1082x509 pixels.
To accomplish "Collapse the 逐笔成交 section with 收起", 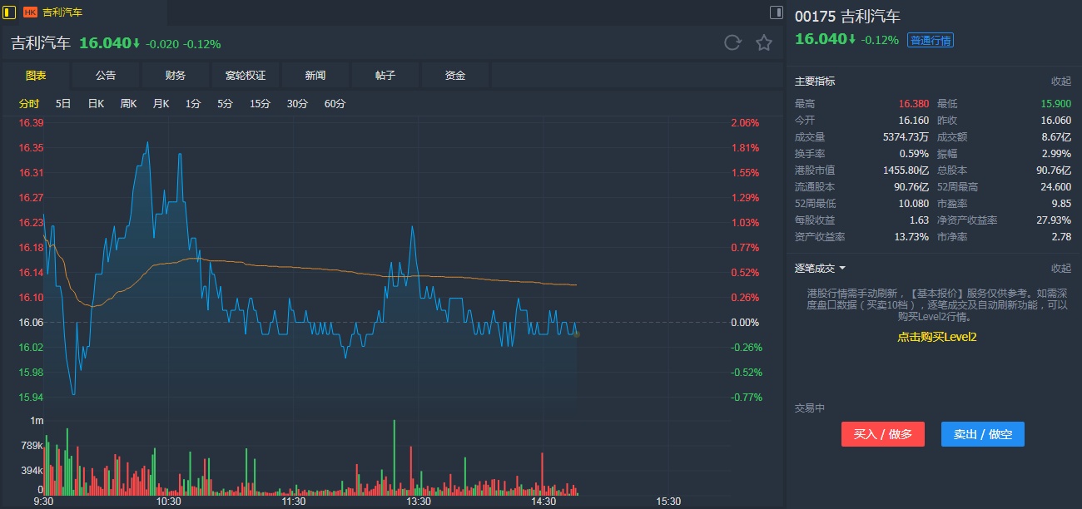I will pos(1060,269).
